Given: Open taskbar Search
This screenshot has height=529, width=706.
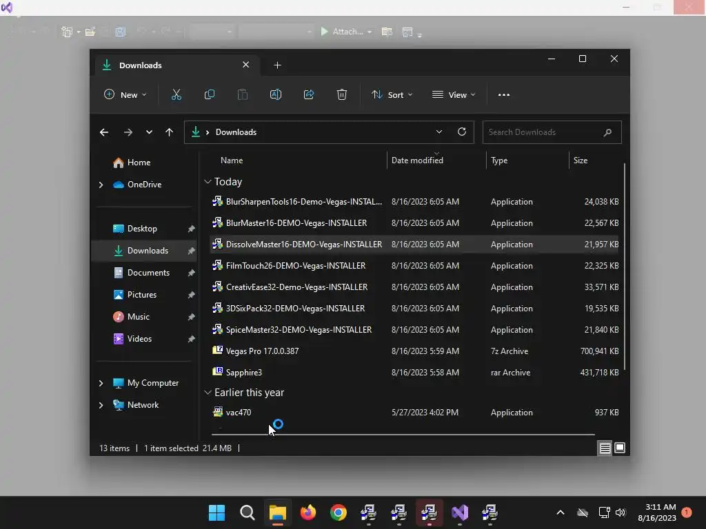Looking at the screenshot, I should coord(248,512).
